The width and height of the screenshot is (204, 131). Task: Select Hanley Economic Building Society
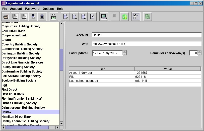(30, 121)
